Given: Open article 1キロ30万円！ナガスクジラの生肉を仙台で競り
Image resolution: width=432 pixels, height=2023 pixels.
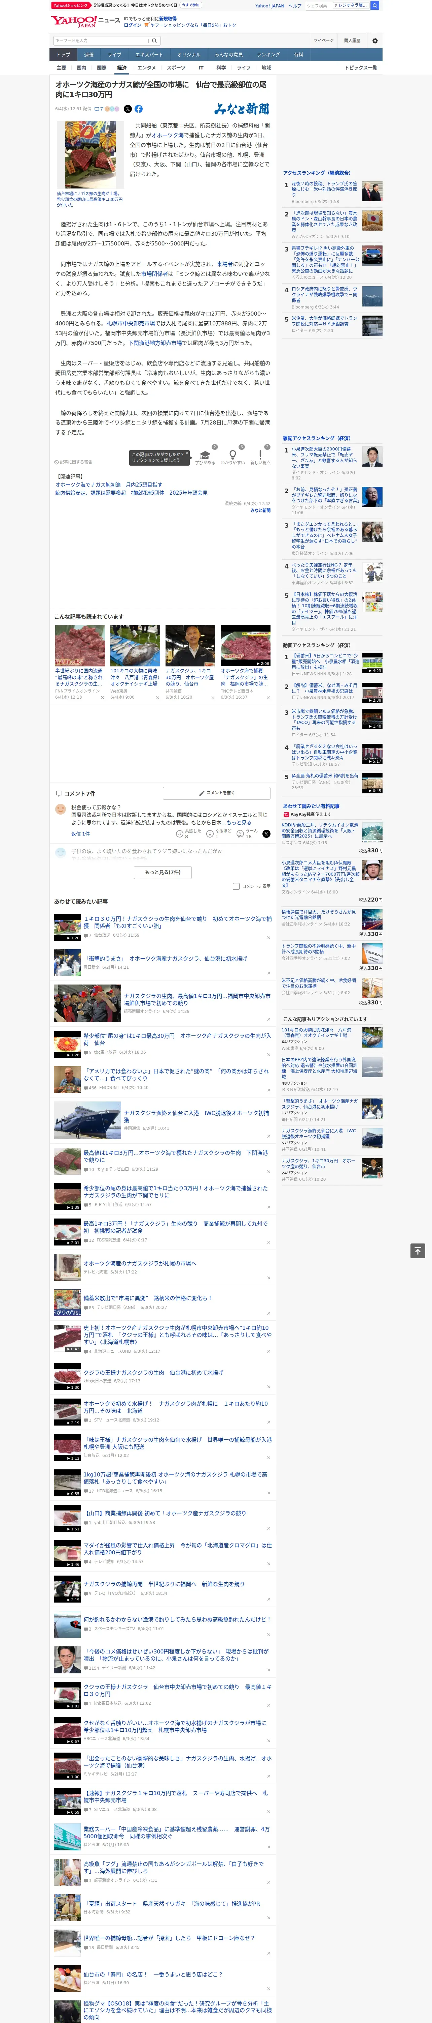Looking at the screenshot, I should pos(178,922).
